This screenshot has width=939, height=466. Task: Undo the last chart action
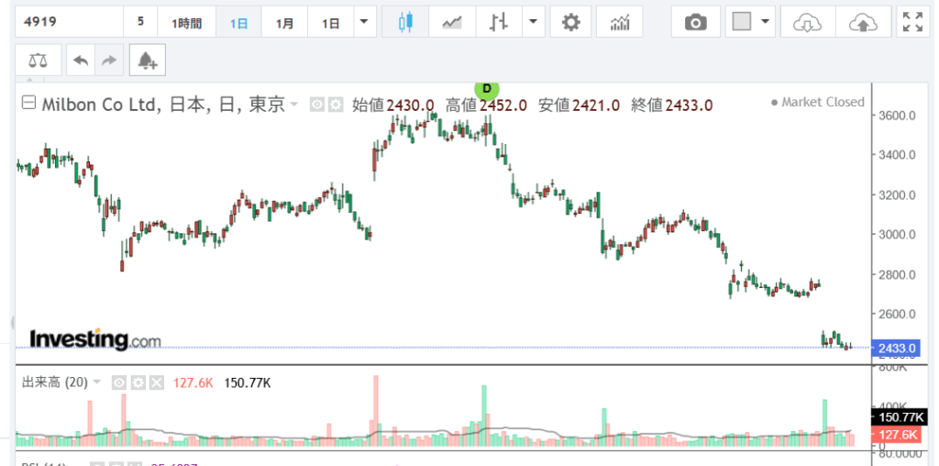pos(81,61)
